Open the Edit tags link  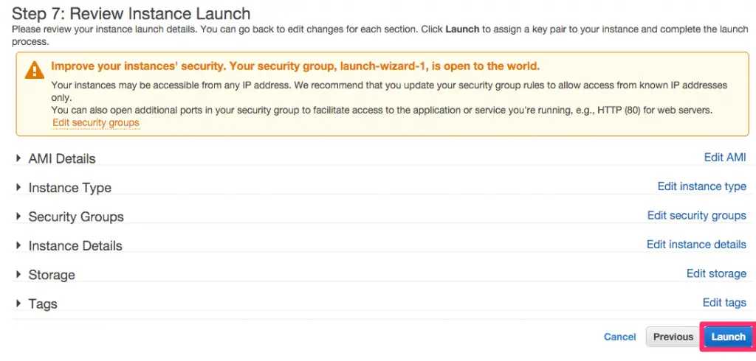724,302
